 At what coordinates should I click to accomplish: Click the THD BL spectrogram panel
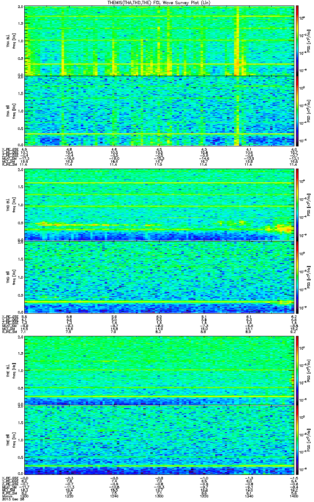(x=159, y=205)
